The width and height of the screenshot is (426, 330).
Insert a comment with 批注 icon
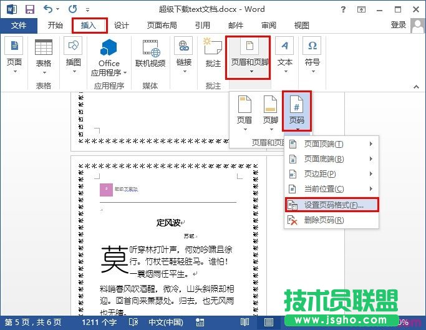point(213,49)
